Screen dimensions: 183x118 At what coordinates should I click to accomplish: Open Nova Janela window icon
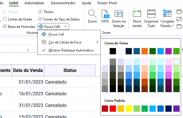tap(137, 14)
